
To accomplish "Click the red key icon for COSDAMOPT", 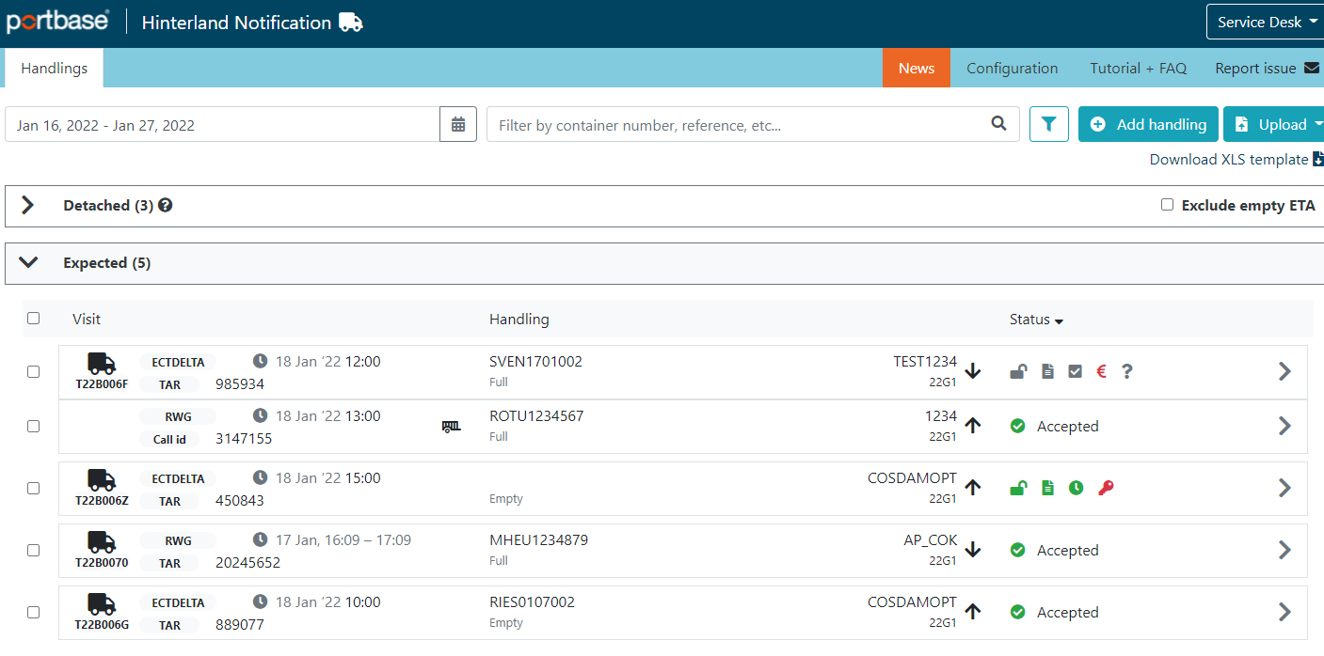I will pos(1106,488).
